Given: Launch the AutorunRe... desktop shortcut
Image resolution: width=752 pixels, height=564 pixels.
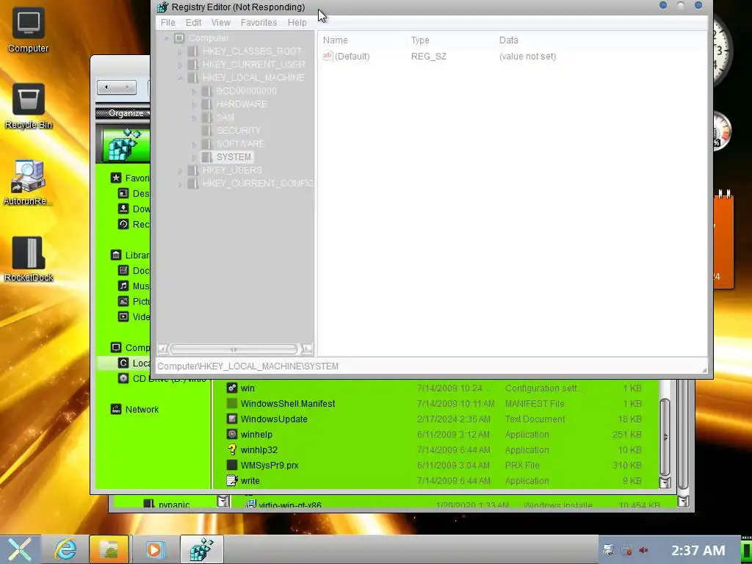Looking at the screenshot, I should point(29,183).
